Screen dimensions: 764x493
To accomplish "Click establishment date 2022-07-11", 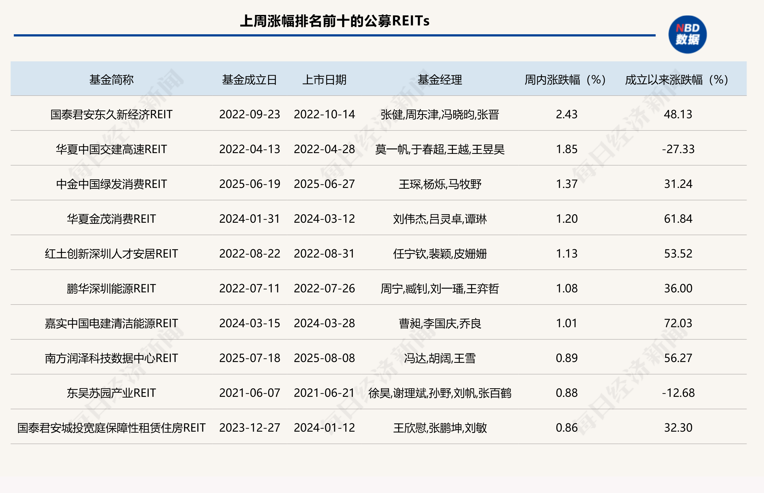I will coord(249,289).
